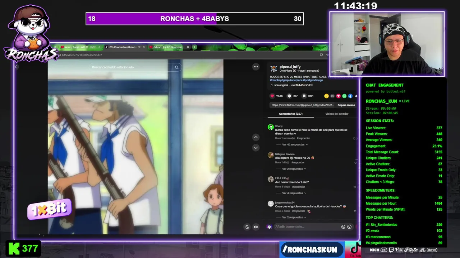Click Copiar enlace button
460x258 pixels.
346,105
